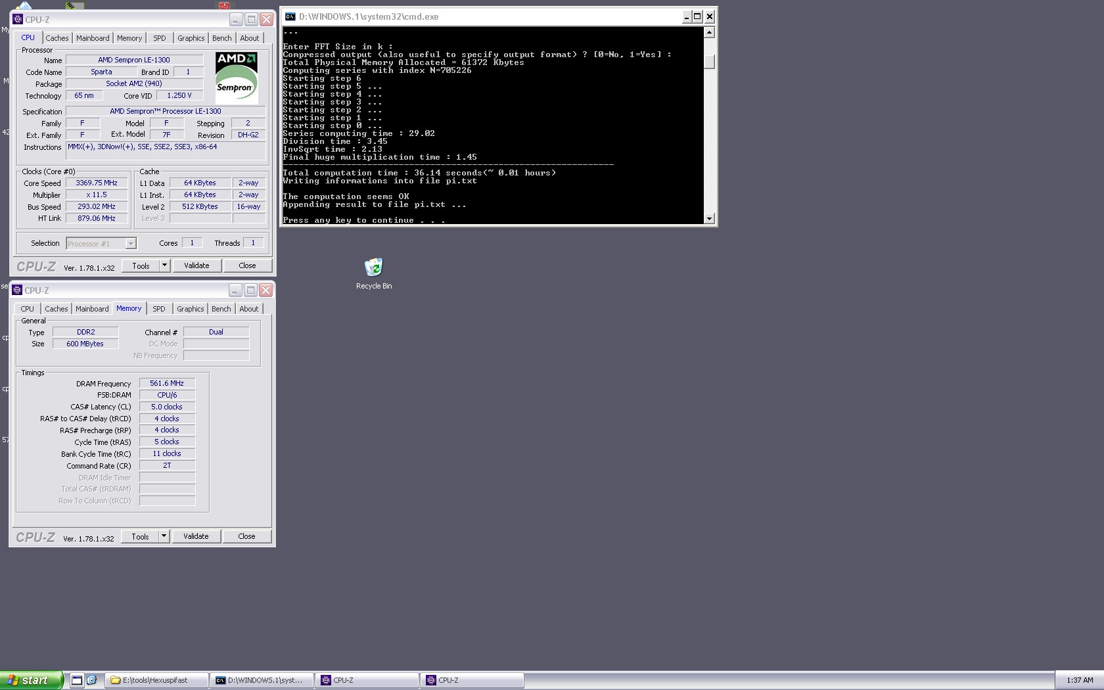The width and height of the screenshot is (1104, 690).
Task: Click the Code Name field Sparta
Action: pyautogui.click(x=101, y=72)
